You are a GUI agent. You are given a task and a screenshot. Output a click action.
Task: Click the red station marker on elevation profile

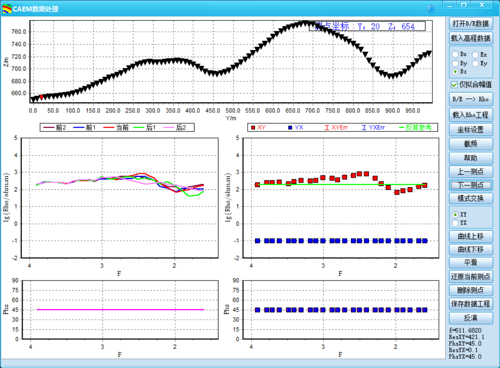click(x=41, y=97)
